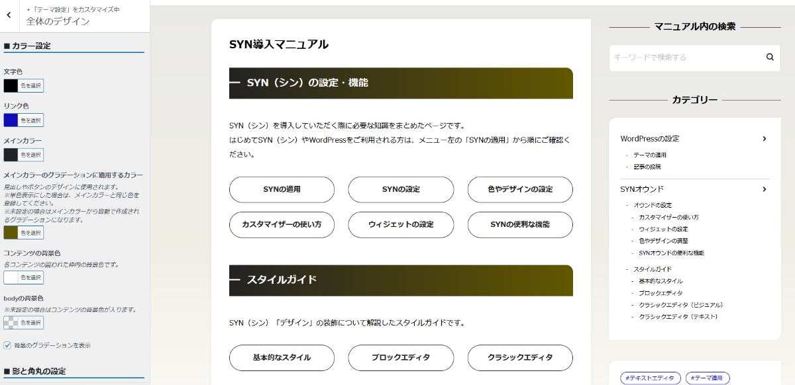Click the SYNの適用 button
The width and height of the screenshot is (795, 385).
pos(282,189)
